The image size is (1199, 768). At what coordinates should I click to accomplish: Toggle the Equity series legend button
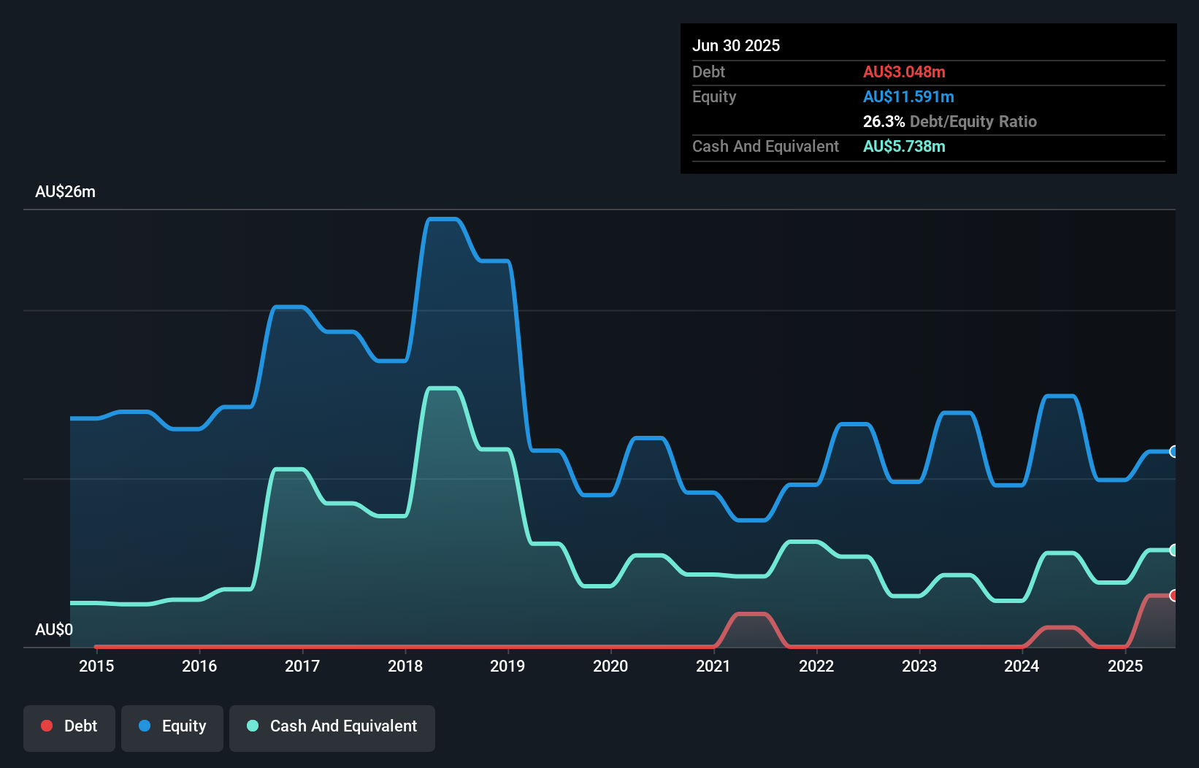(x=172, y=727)
